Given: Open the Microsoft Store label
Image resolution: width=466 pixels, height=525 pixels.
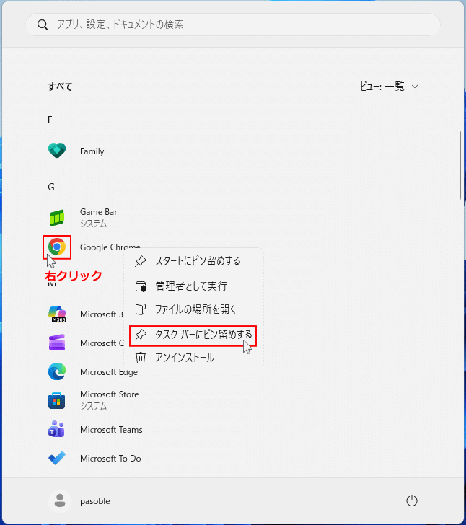Looking at the screenshot, I should [109, 394].
